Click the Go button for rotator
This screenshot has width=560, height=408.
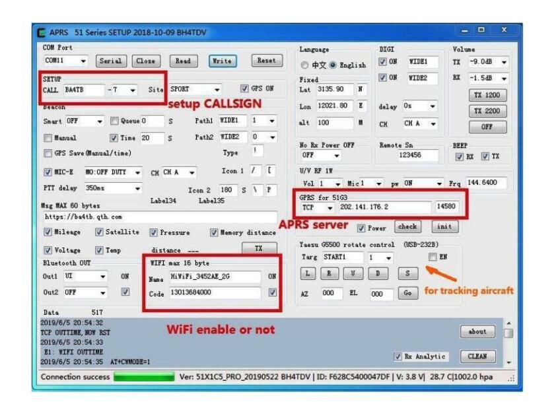pos(407,293)
